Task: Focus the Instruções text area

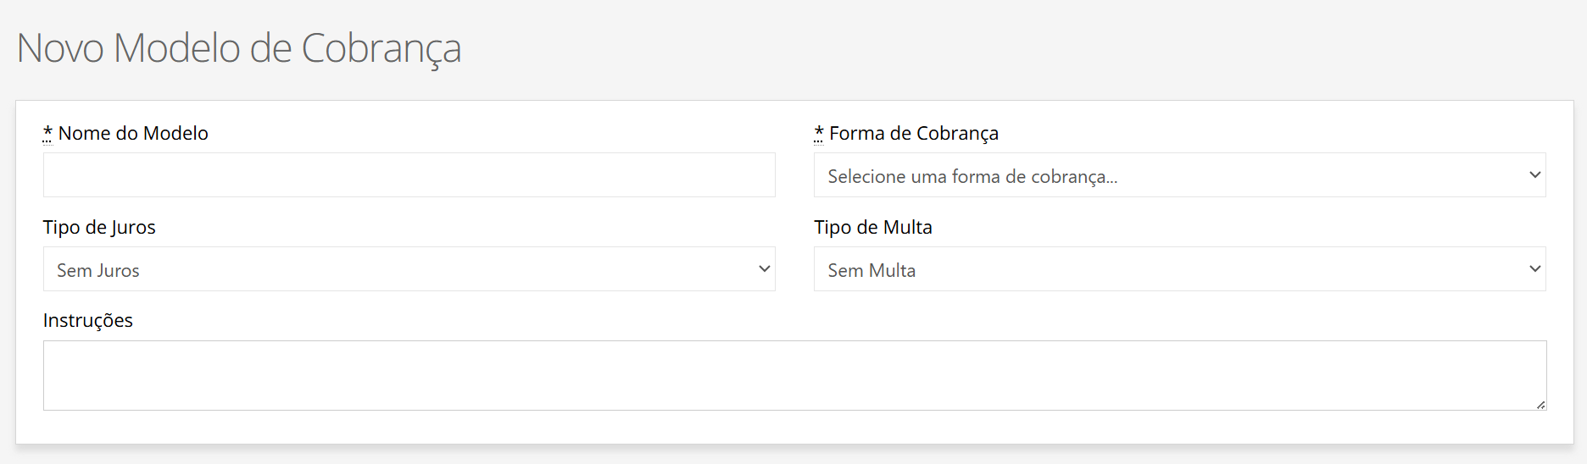Action: click(794, 375)
